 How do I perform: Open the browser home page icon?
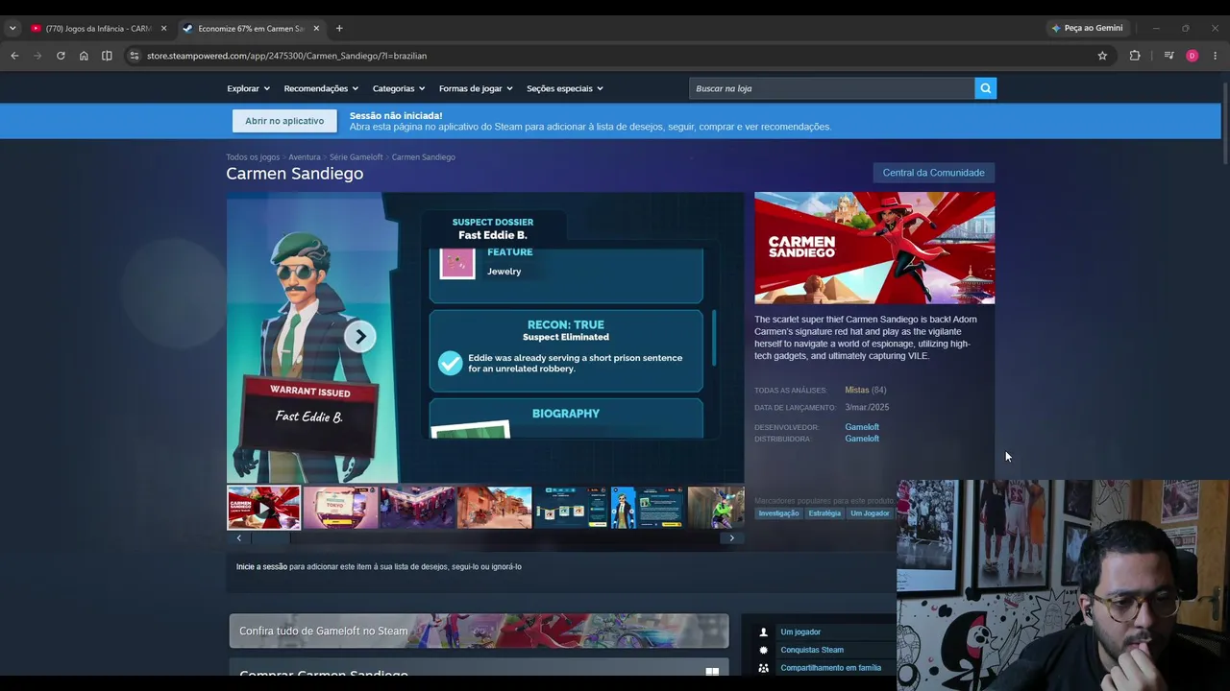click(x=84, y=56)
